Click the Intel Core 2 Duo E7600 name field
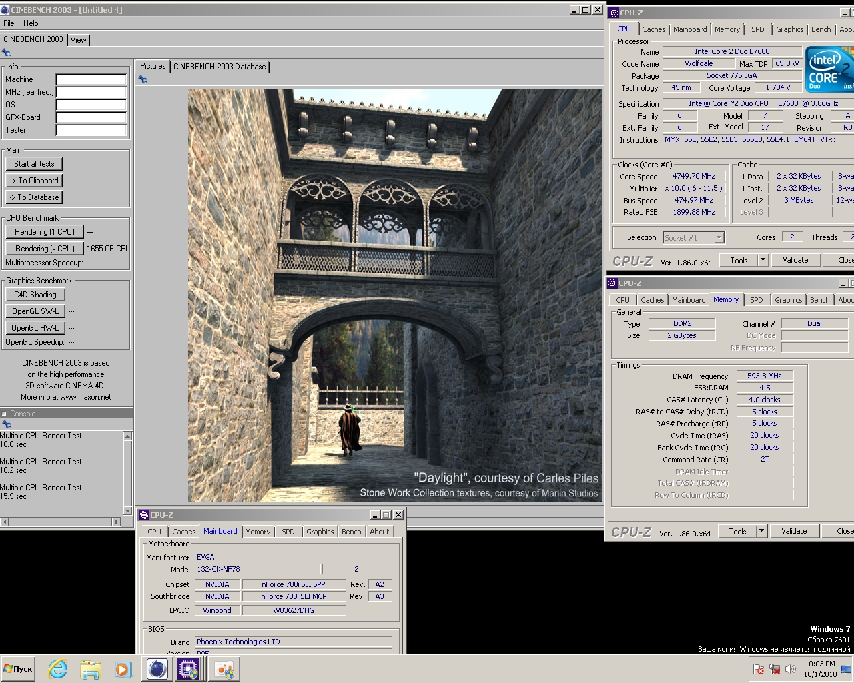The width and height of the screenshot is (854, 683). 732,51
